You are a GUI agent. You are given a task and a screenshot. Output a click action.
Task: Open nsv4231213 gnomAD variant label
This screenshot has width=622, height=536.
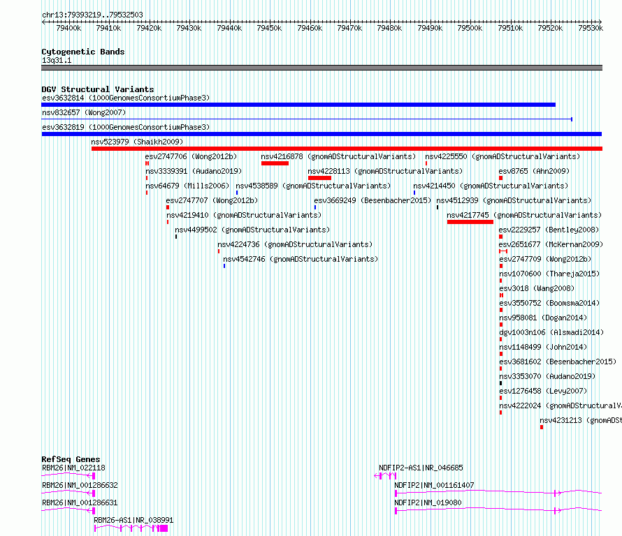(x=581, y=420)
